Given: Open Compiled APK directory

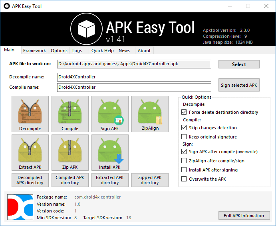Looking at the screenshot, I should pos(70,180).
